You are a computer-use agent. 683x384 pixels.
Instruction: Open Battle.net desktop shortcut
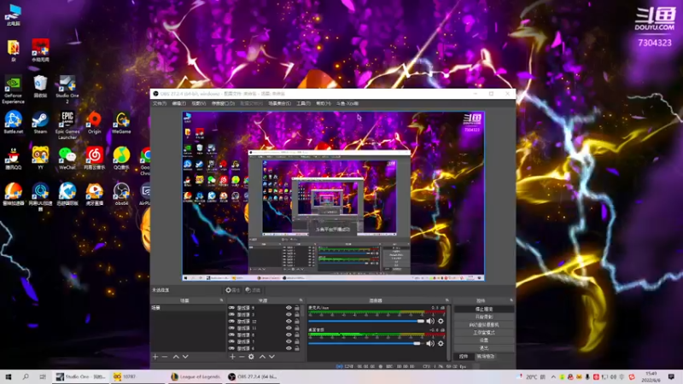[x=13, y=123]
